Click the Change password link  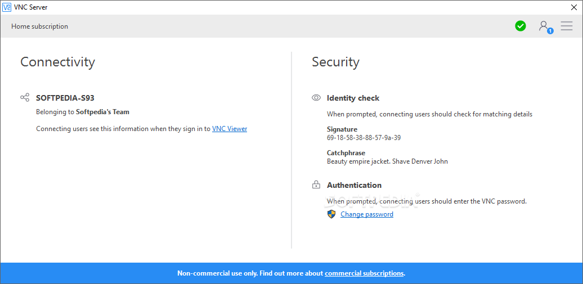click(366, 214)
